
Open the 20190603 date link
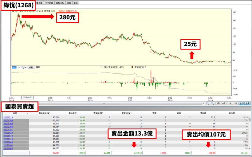click(8, 148)
